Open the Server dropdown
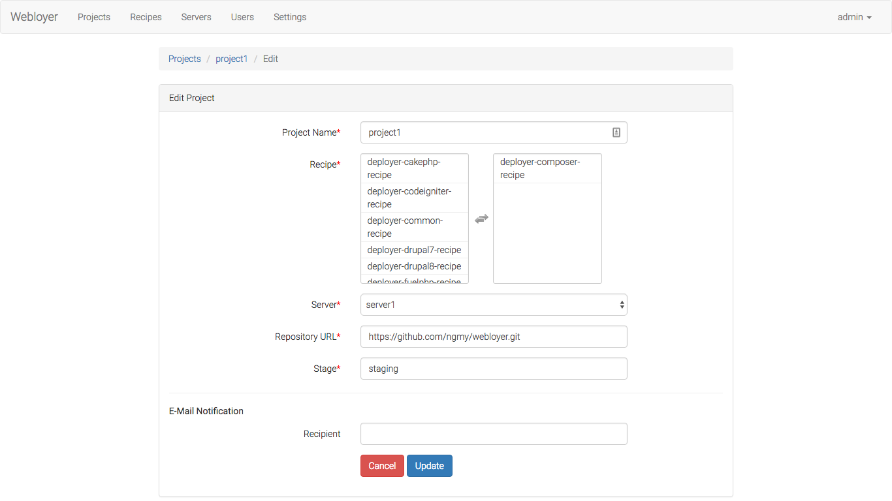 493,305
